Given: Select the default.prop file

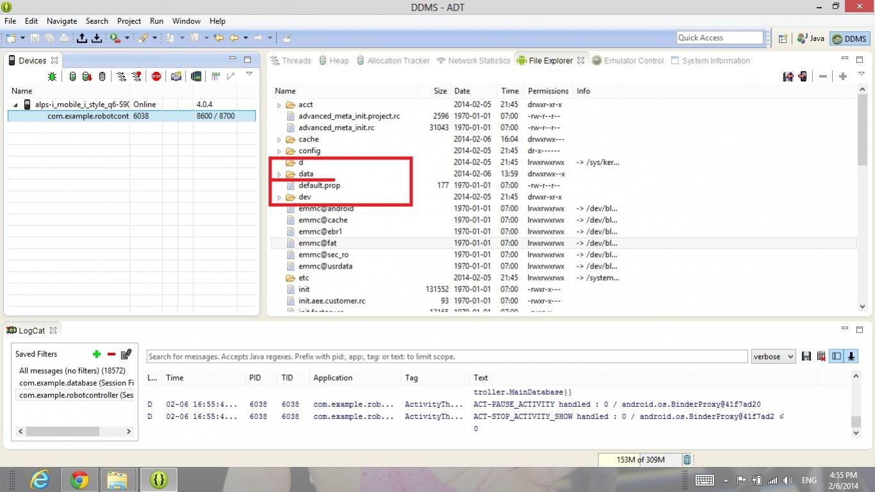Looking at the screenshot, I should (319, 186).
